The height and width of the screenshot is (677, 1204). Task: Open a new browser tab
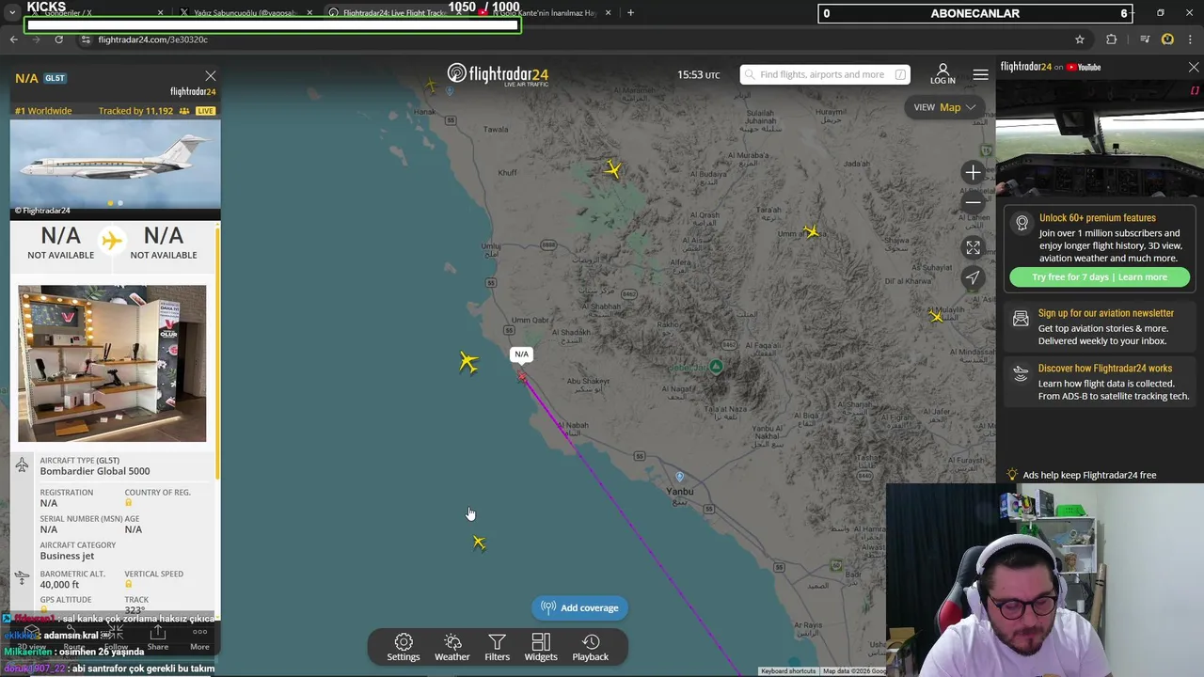630,13
